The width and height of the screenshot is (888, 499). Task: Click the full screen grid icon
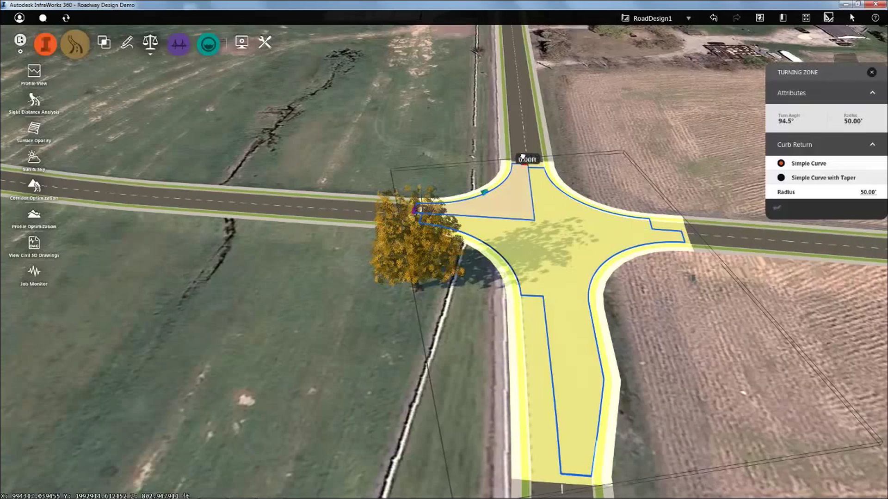[x=806, y=18]
